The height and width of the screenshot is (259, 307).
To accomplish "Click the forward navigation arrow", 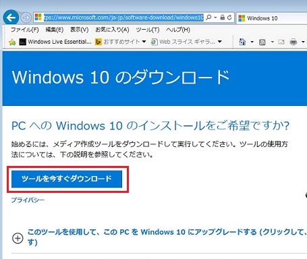I will [26, 18].
